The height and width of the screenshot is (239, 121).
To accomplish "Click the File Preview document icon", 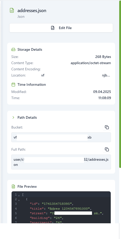I will pos(13,186).
